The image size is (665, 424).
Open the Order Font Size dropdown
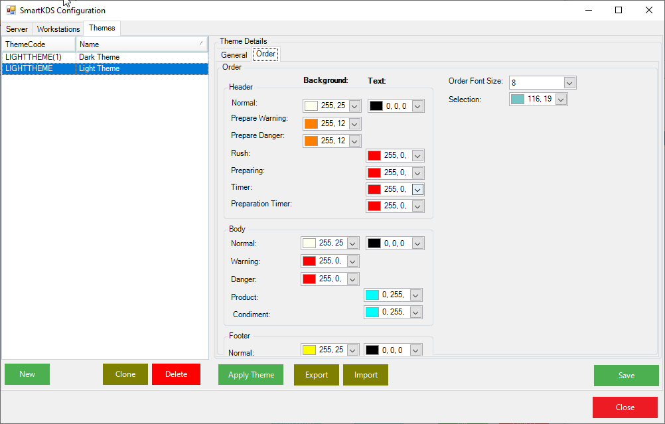pyautogui.click(x=569, y=82)
